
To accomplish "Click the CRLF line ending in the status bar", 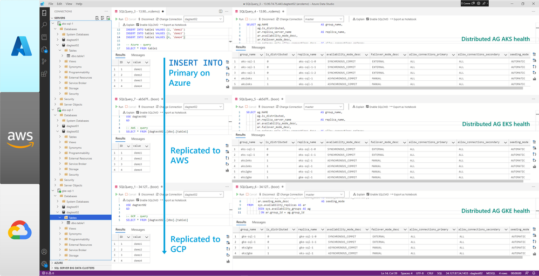I will [430, 273].
